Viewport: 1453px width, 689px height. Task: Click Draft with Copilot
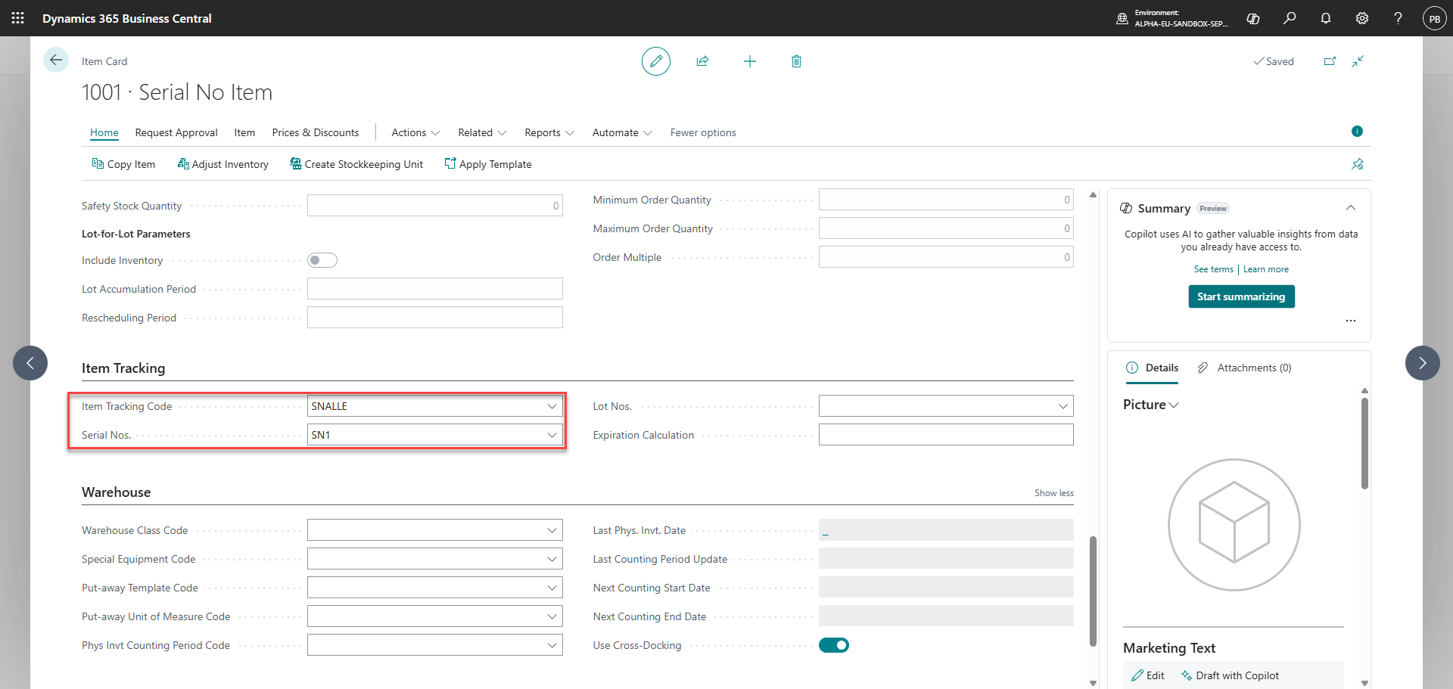coord(1231,675)
